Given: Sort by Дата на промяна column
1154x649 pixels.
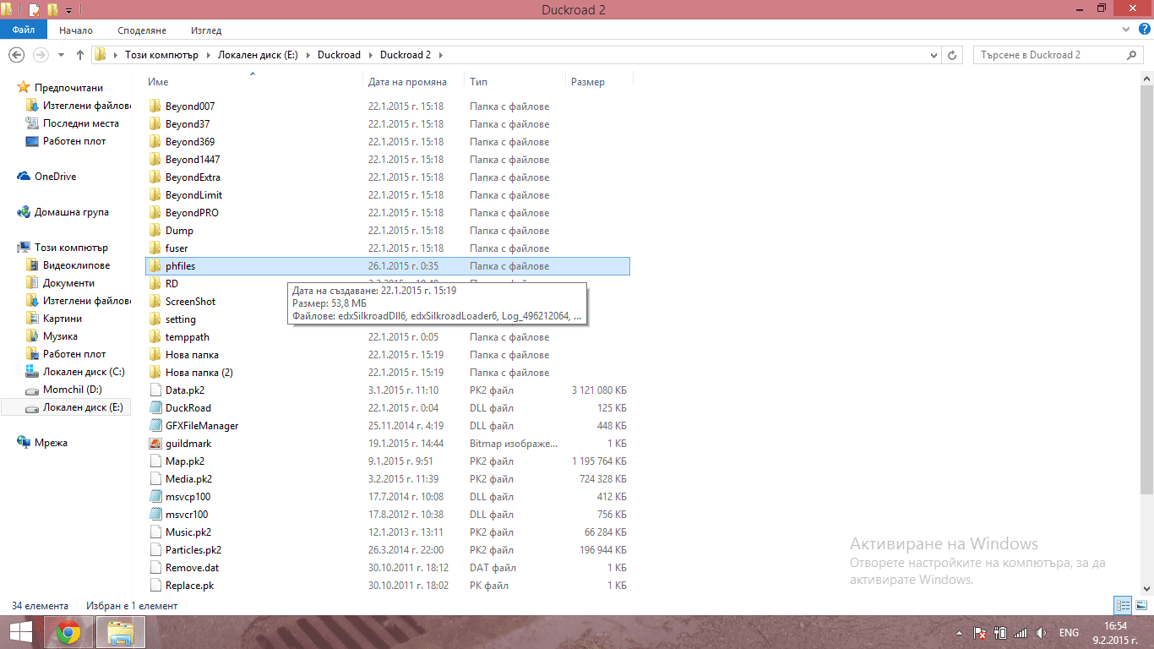Looking at the screenshot, I should pos(407,82).
